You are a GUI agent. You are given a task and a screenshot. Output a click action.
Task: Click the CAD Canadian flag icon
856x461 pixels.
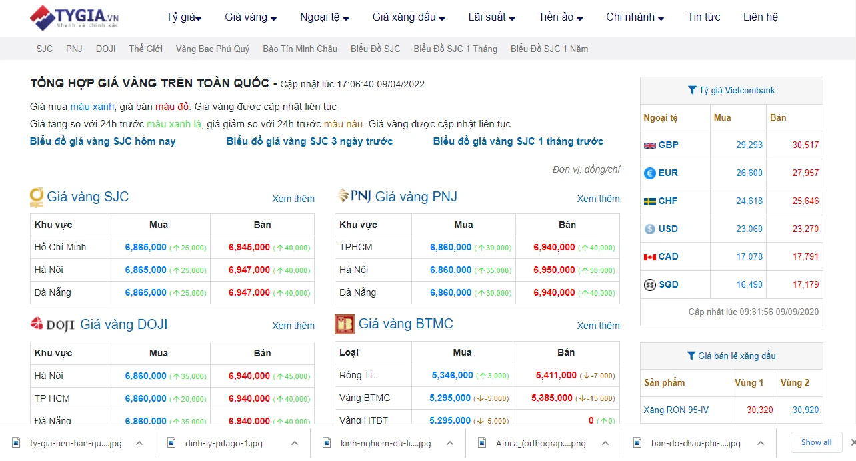tap(650, 256)
